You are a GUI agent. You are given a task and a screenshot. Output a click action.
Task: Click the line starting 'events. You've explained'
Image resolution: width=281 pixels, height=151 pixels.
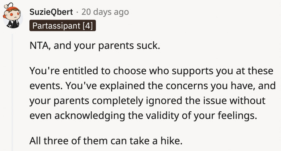point(153,86)
